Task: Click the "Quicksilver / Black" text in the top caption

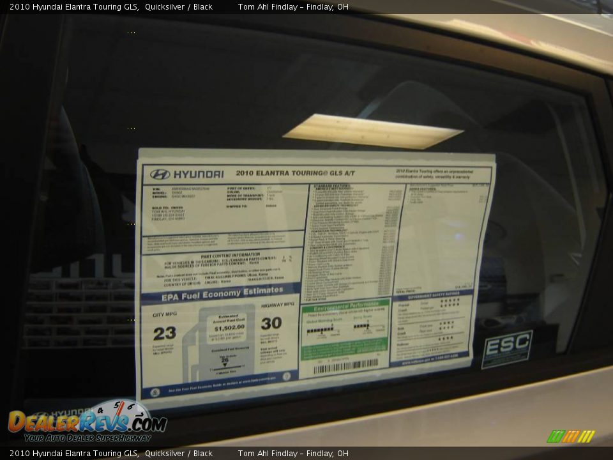Action: pos(179,6)
